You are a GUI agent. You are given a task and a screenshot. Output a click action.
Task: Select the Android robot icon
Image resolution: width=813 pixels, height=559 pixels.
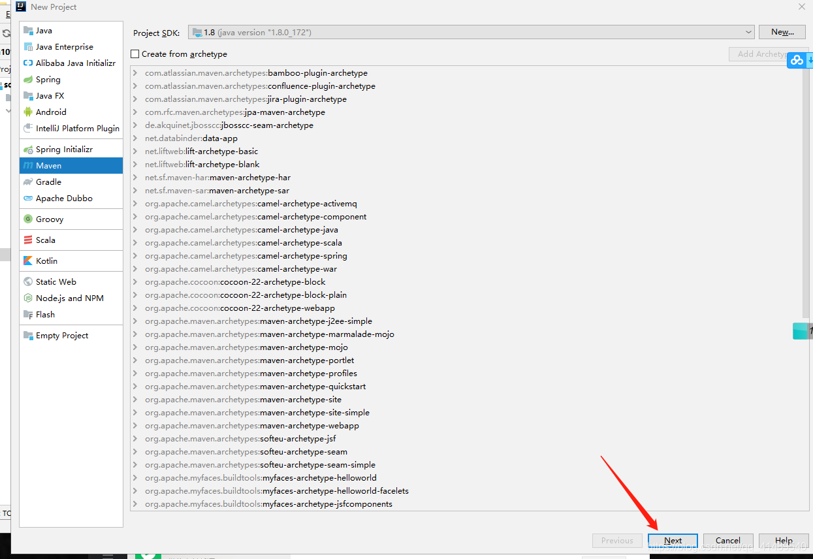(x=28, y=112)
